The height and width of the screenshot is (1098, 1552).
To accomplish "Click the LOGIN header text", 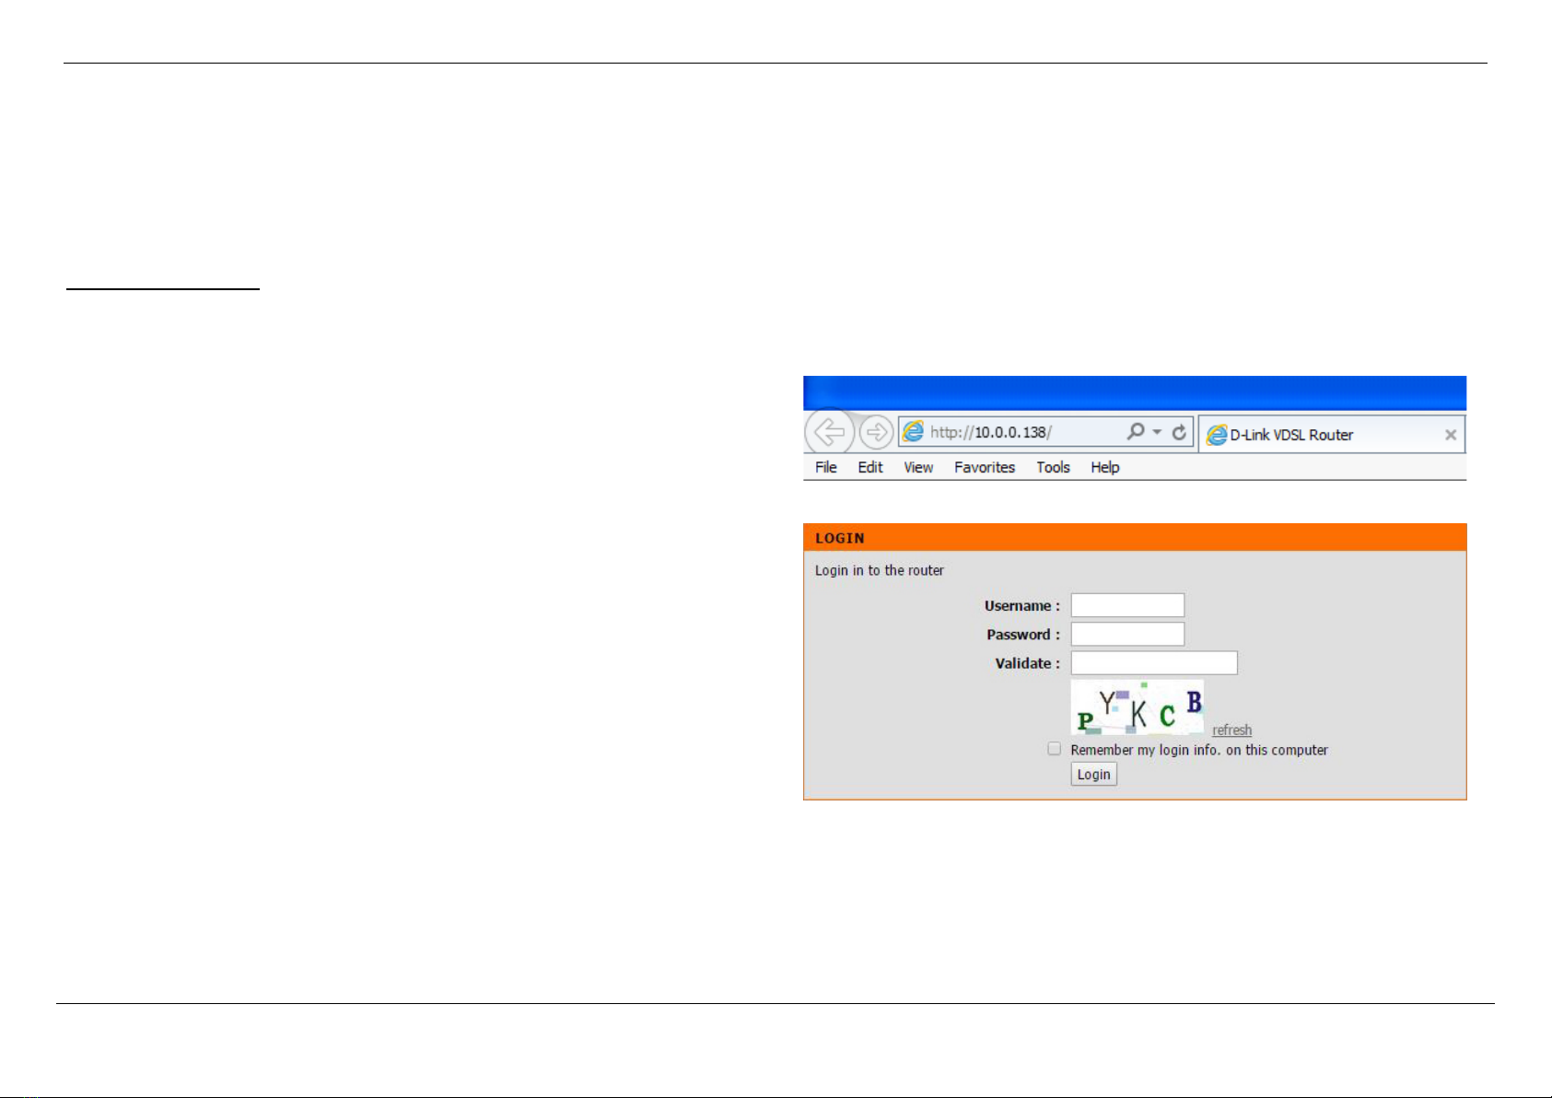I will click(840, 538).
